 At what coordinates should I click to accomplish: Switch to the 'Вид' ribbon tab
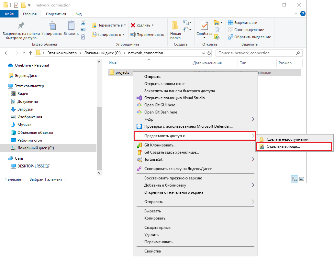click(78, 14)
